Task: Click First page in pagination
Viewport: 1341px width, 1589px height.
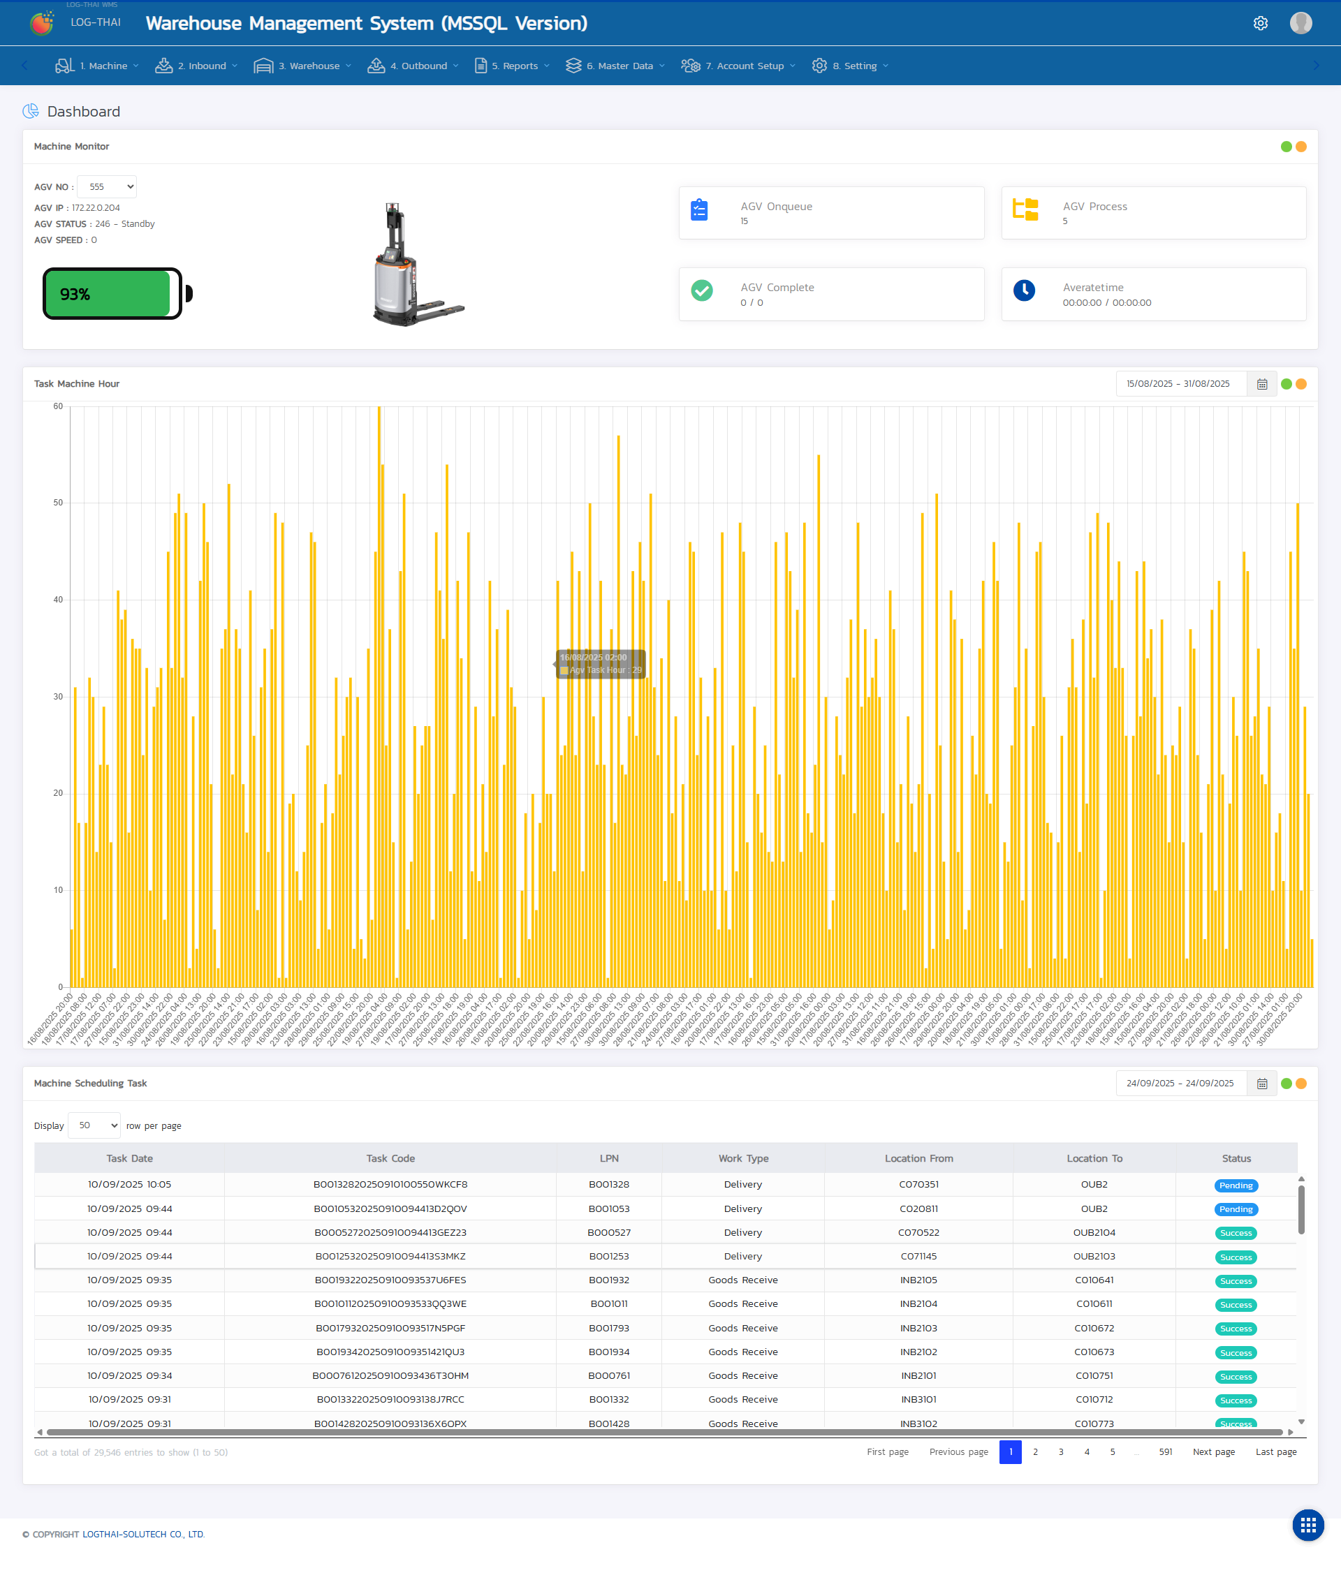Action: point(887,1452)
